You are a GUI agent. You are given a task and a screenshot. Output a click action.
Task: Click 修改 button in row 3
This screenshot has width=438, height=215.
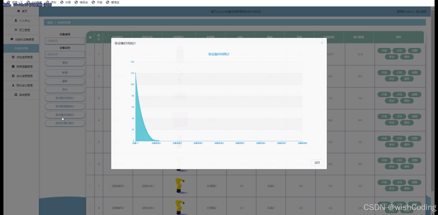pos(392,101)
